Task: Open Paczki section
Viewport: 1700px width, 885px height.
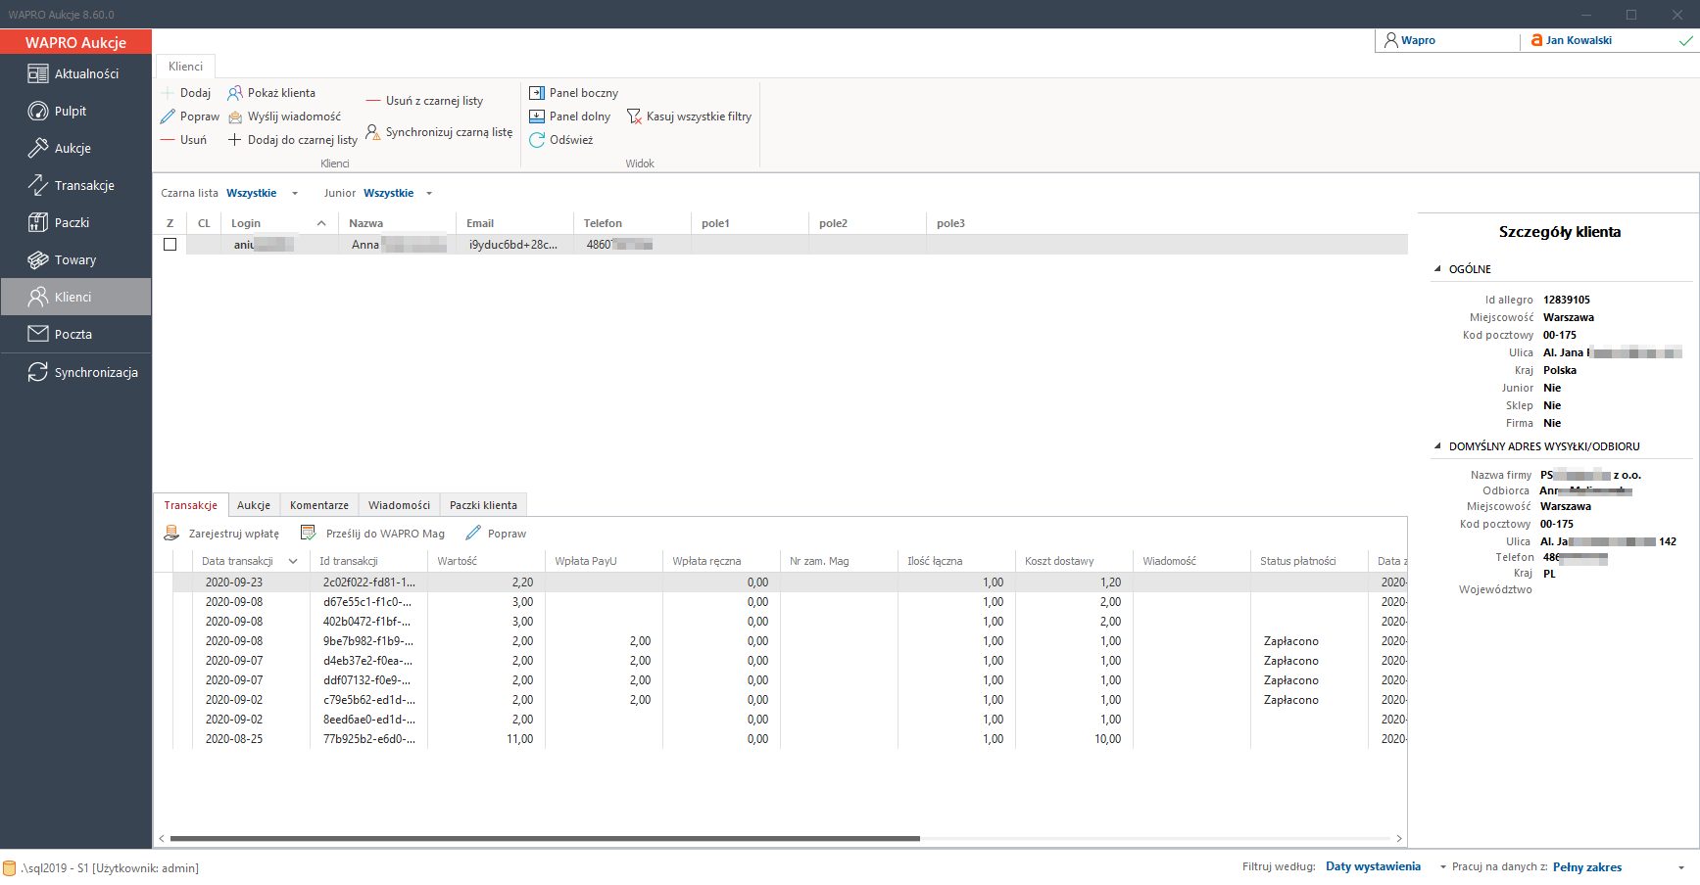Action: pyautogui.click(x=75, y=222)
